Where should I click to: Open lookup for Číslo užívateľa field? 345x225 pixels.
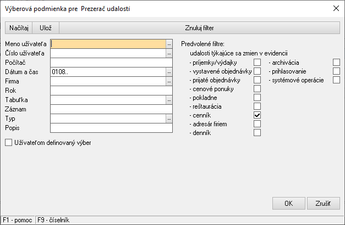pyautogui.click(x=169, y=53)
